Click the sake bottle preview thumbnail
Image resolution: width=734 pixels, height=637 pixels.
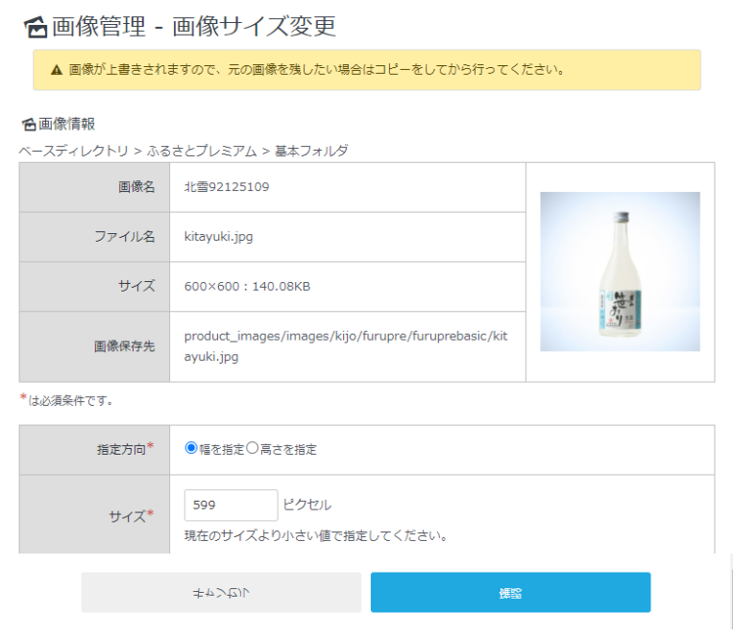point(620,271)
